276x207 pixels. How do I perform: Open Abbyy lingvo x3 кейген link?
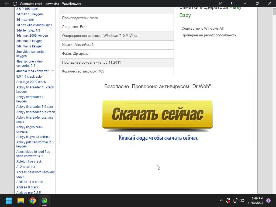tap(33, 137)
